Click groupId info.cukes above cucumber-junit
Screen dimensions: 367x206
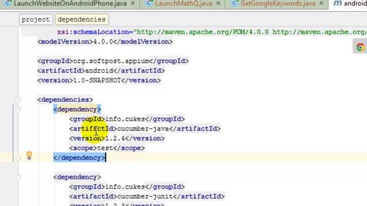(x=127, y=187)
